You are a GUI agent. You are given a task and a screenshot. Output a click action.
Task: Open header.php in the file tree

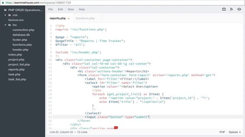[20, 50]
